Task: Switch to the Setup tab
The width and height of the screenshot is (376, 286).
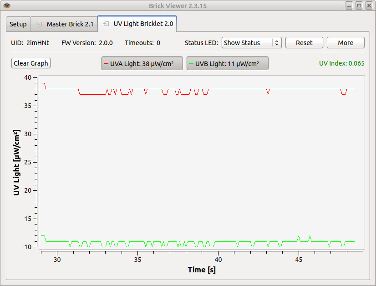Action: (18, 24)
